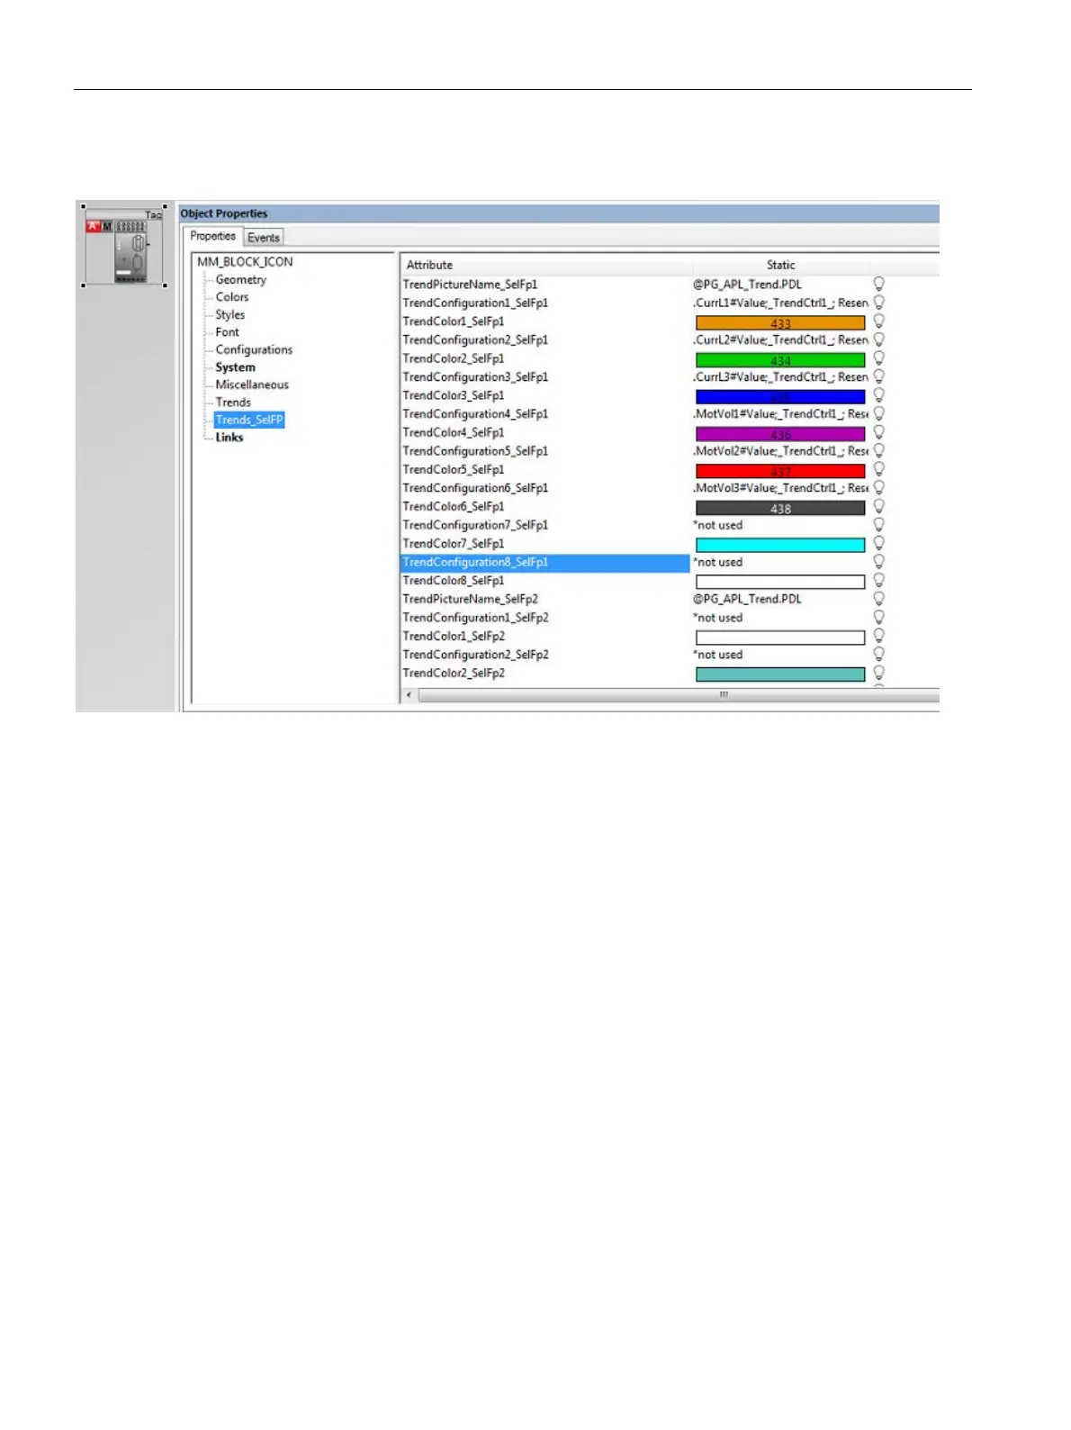Select Colors in the property tree

click(232, 296)
